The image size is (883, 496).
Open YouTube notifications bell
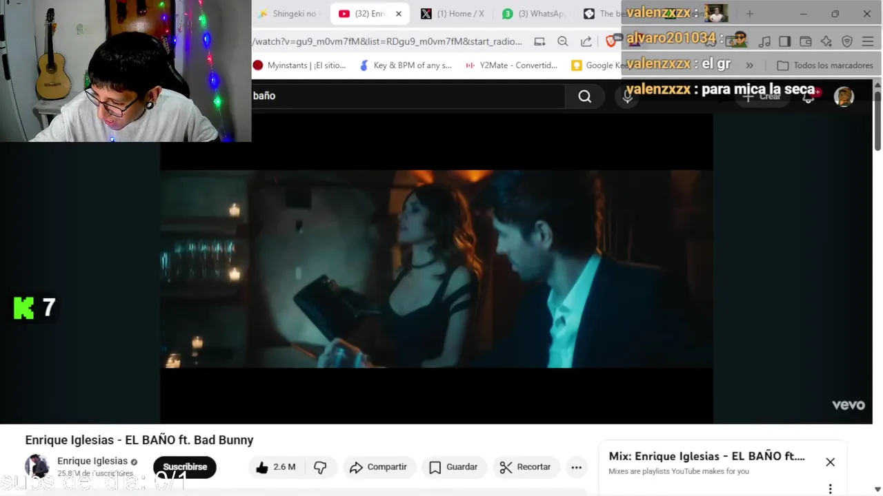coord(808,96)
